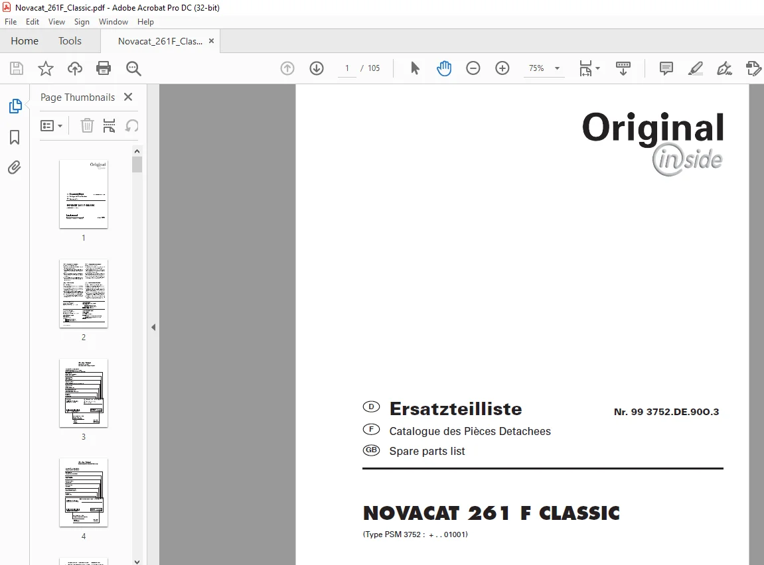Go to next page arrow
Viewport: 764px width, 565px height.
(317, 68)
